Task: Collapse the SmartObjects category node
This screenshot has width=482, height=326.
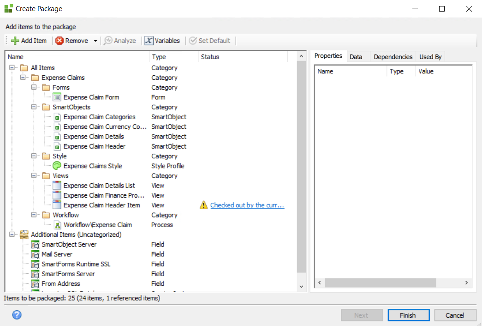Action: tap(34, 107)
